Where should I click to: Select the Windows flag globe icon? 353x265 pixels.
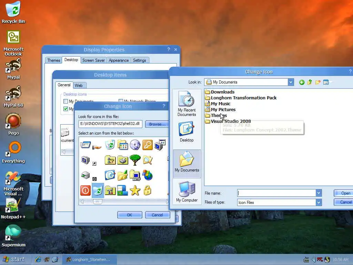tap(148, 175)
